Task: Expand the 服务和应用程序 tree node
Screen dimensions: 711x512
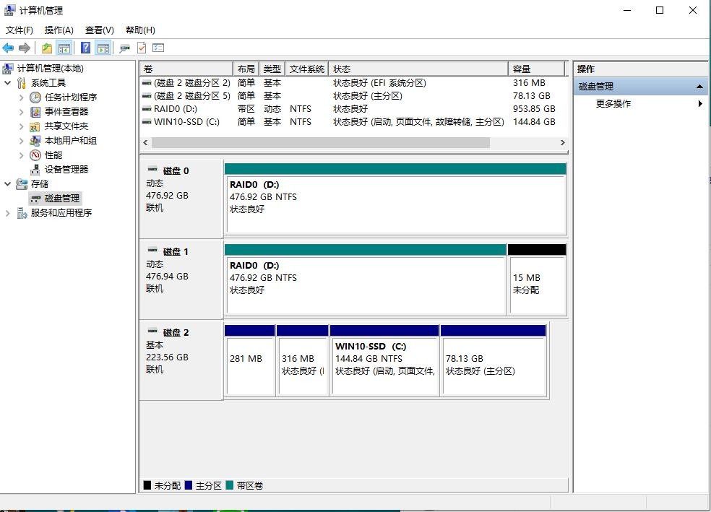Action: click(x=7, y=213)
